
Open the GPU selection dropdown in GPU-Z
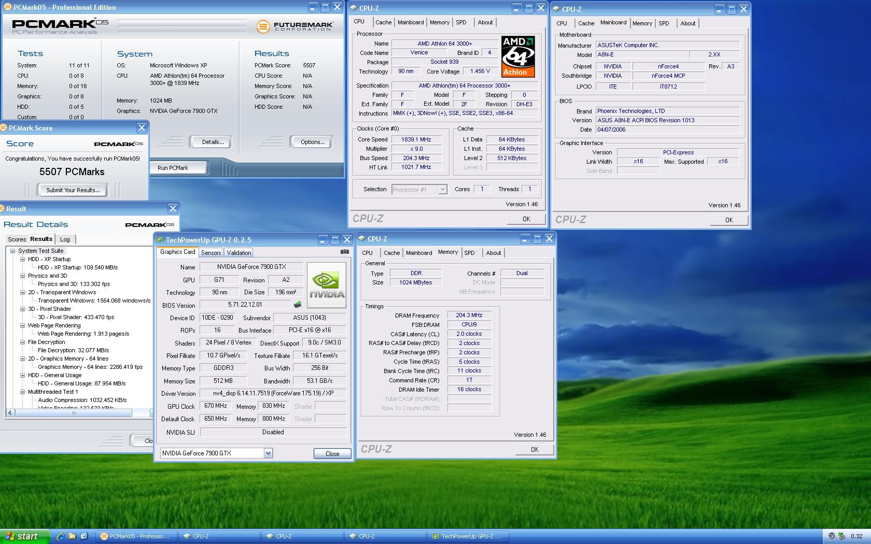[x=268, y=453]
